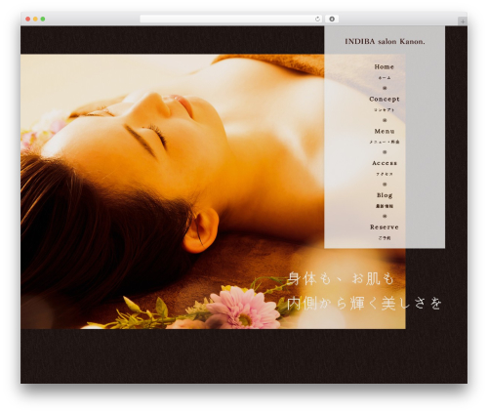This screenshot has width=488, height=413.
Task: Close the window with the red button
Action: (x=28, y=19)
